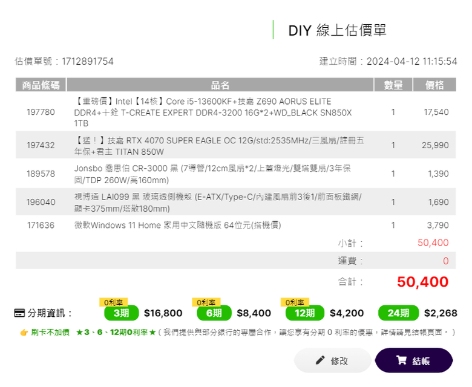This screenshot has width=472, height=387.
Task: Click product code 197780
Action: (x=41, y=112)
